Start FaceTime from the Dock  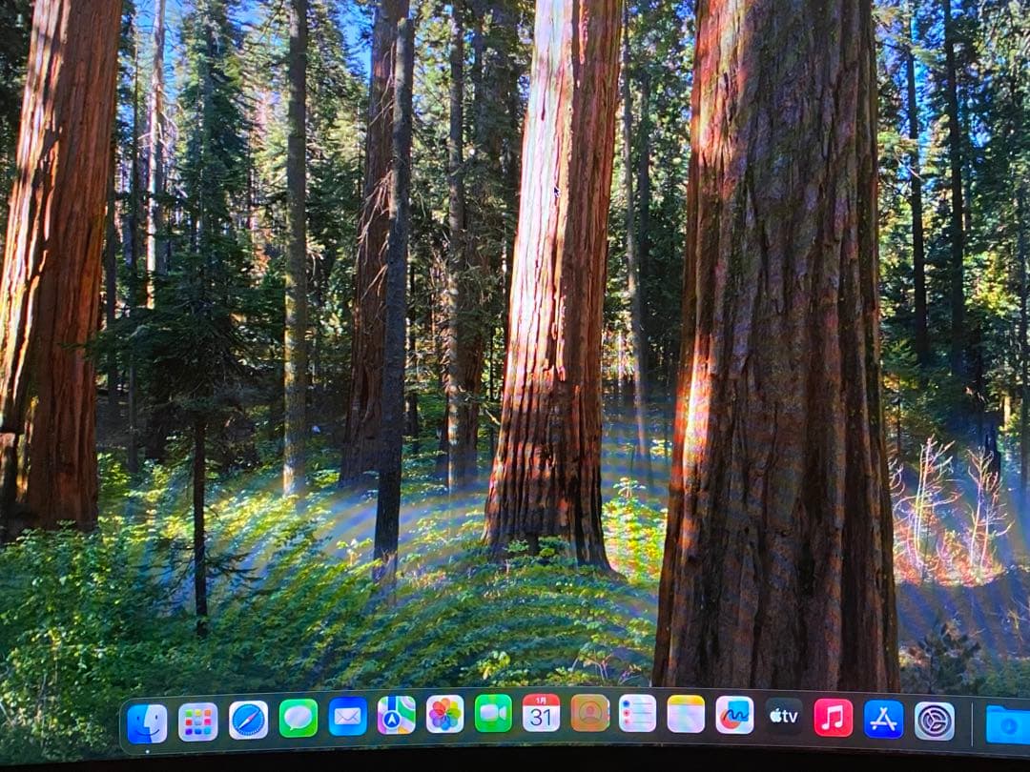point(493,713)
